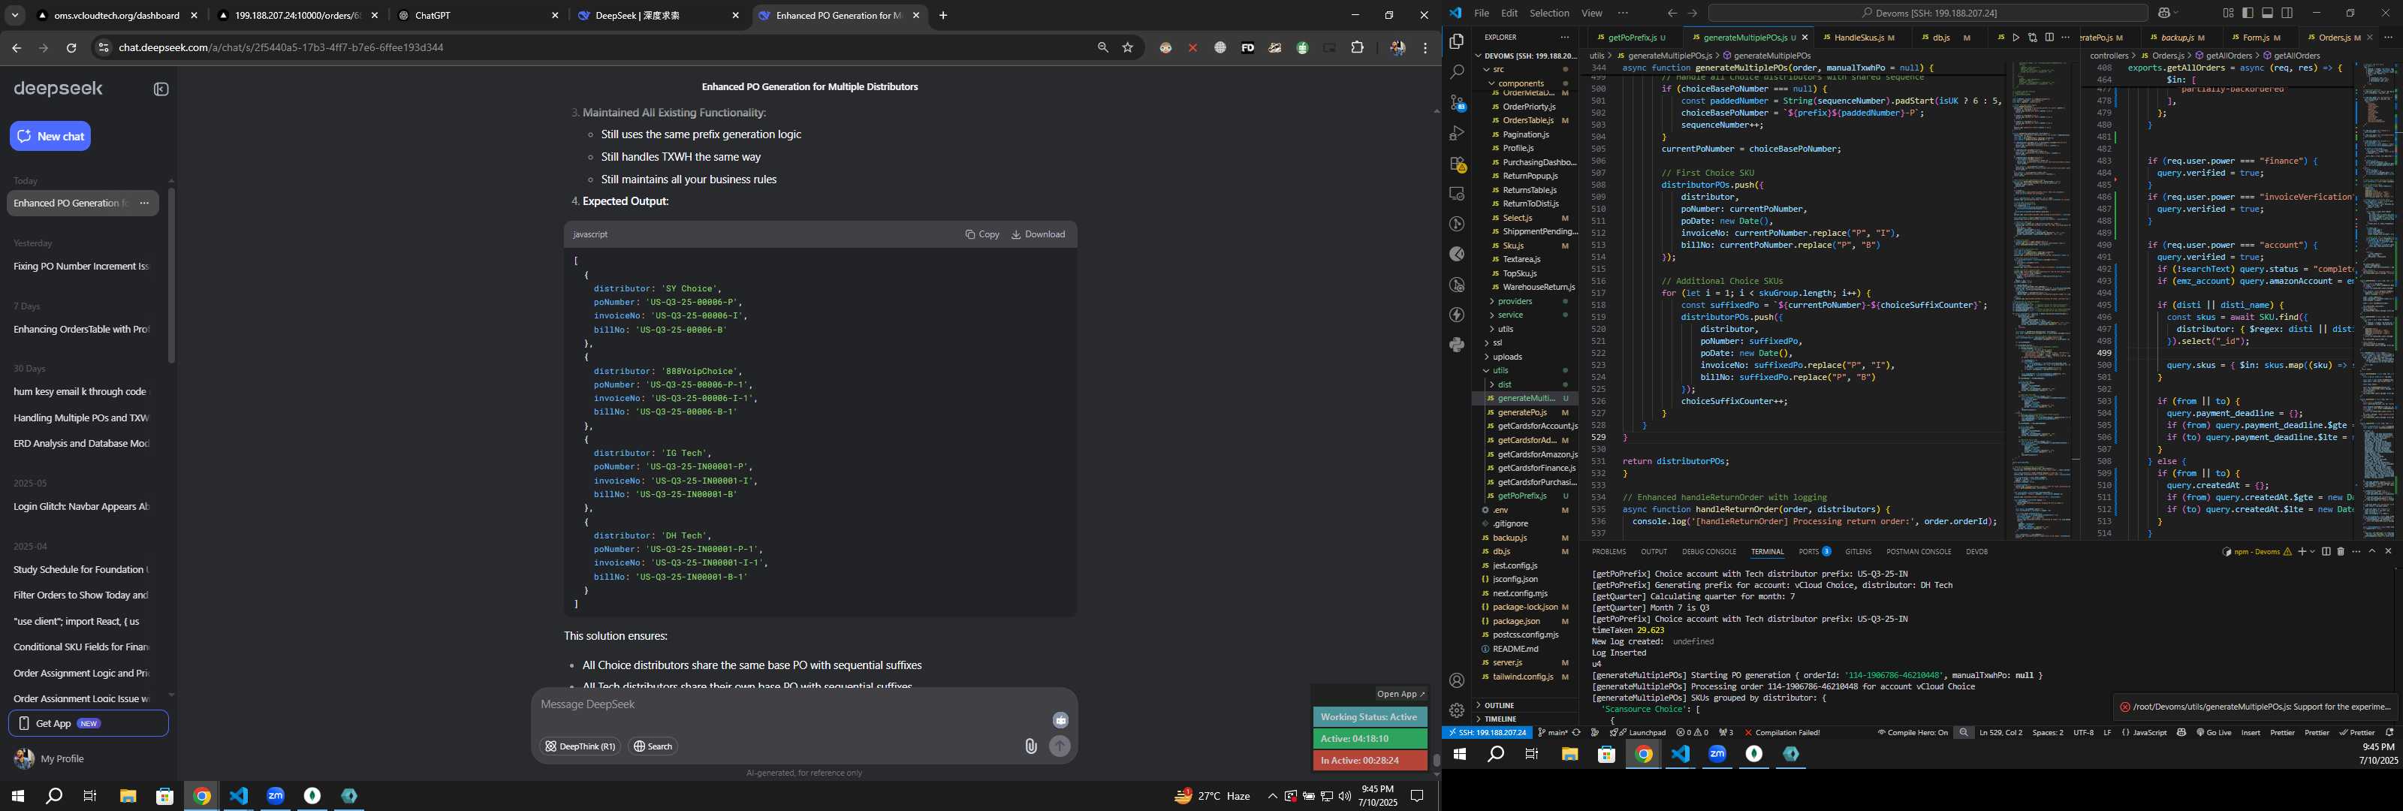
Task: Open Chrome extensions puzzle icon
Action: 1357,47
